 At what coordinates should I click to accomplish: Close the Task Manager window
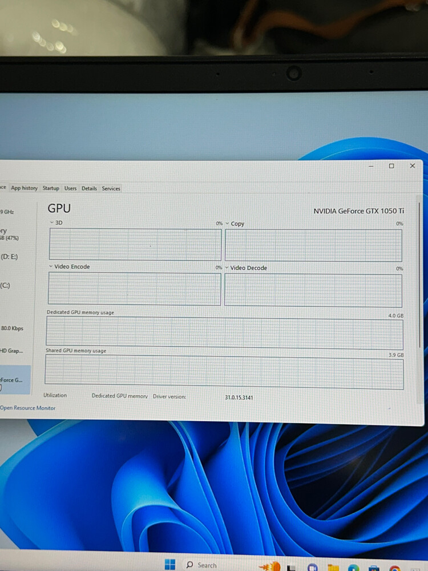413,166
